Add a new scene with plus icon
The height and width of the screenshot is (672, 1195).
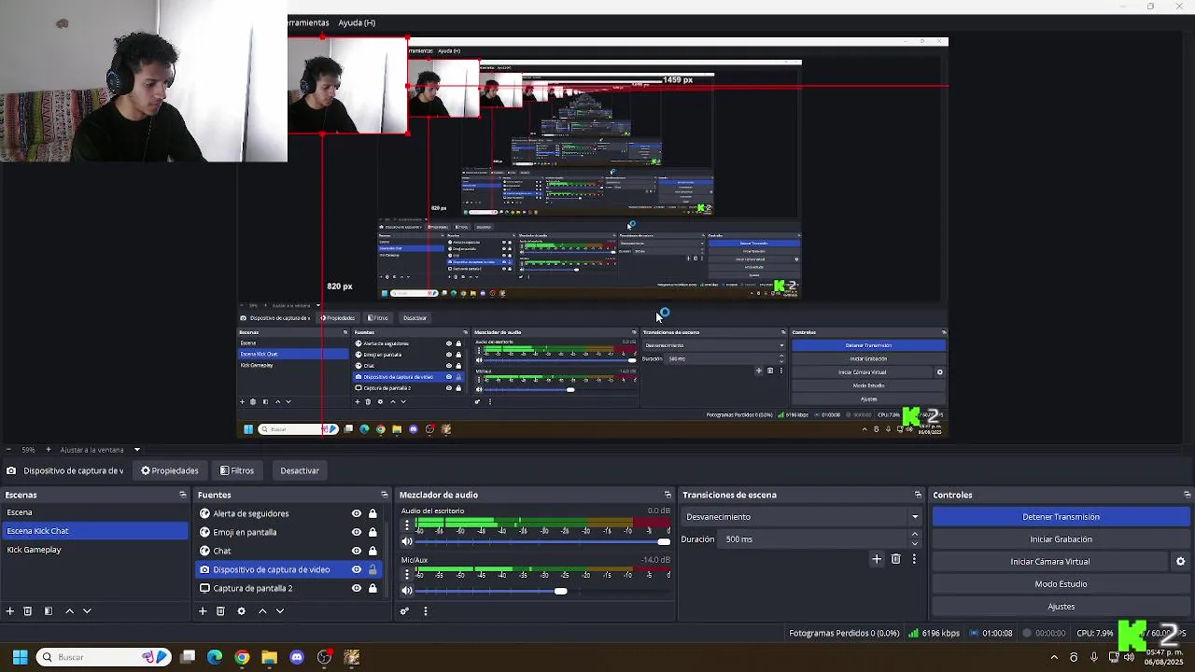(9, 611)
